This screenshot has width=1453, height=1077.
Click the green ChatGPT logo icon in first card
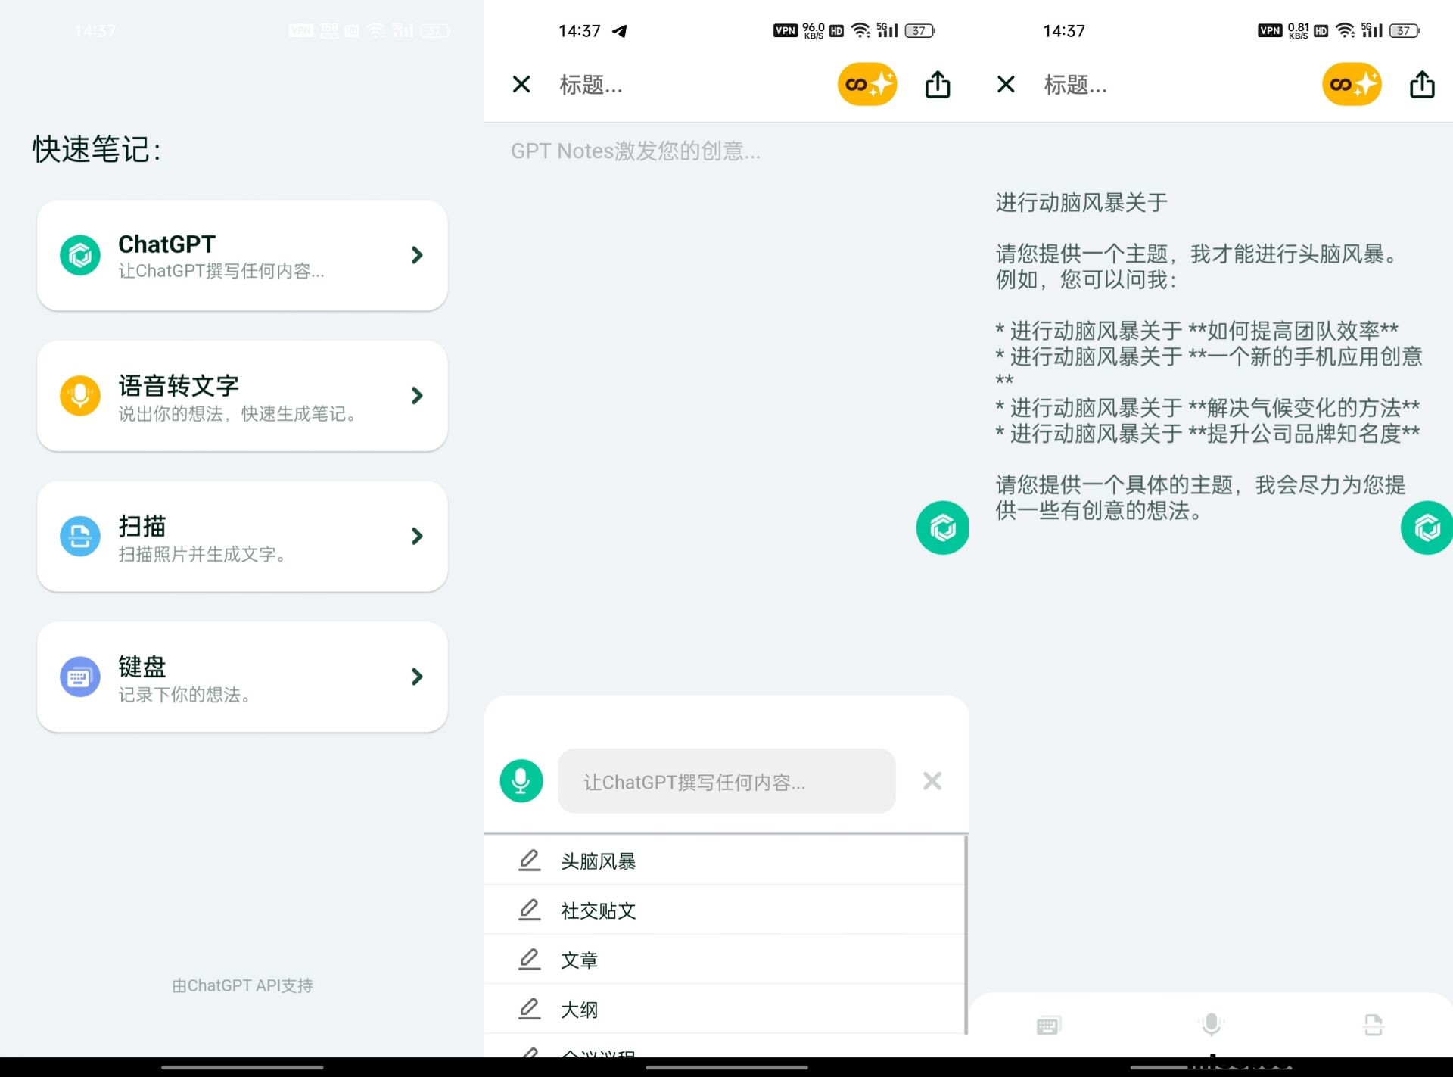[x=80, y=255]
